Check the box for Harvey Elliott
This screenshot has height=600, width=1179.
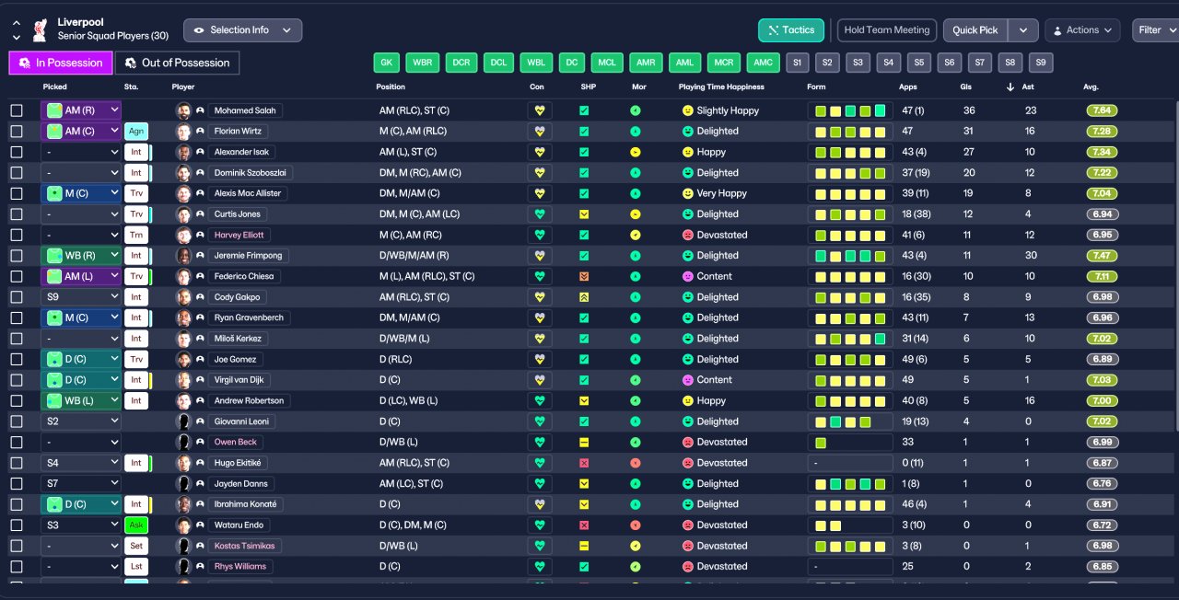pos(17,235)
